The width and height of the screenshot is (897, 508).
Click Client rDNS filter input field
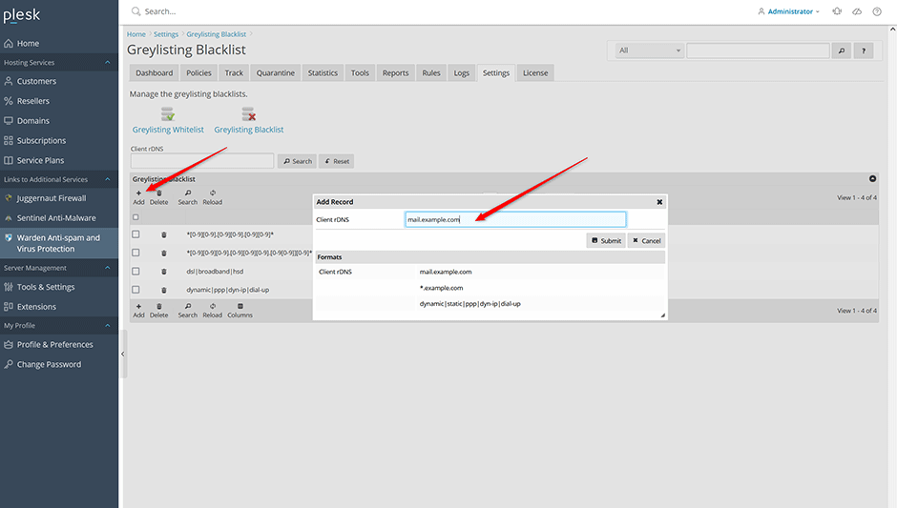(202, 161)
